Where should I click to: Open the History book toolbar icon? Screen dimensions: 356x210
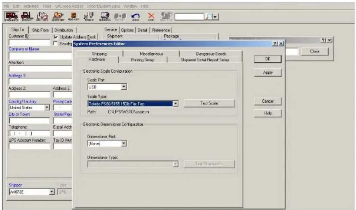coord(42,16)
